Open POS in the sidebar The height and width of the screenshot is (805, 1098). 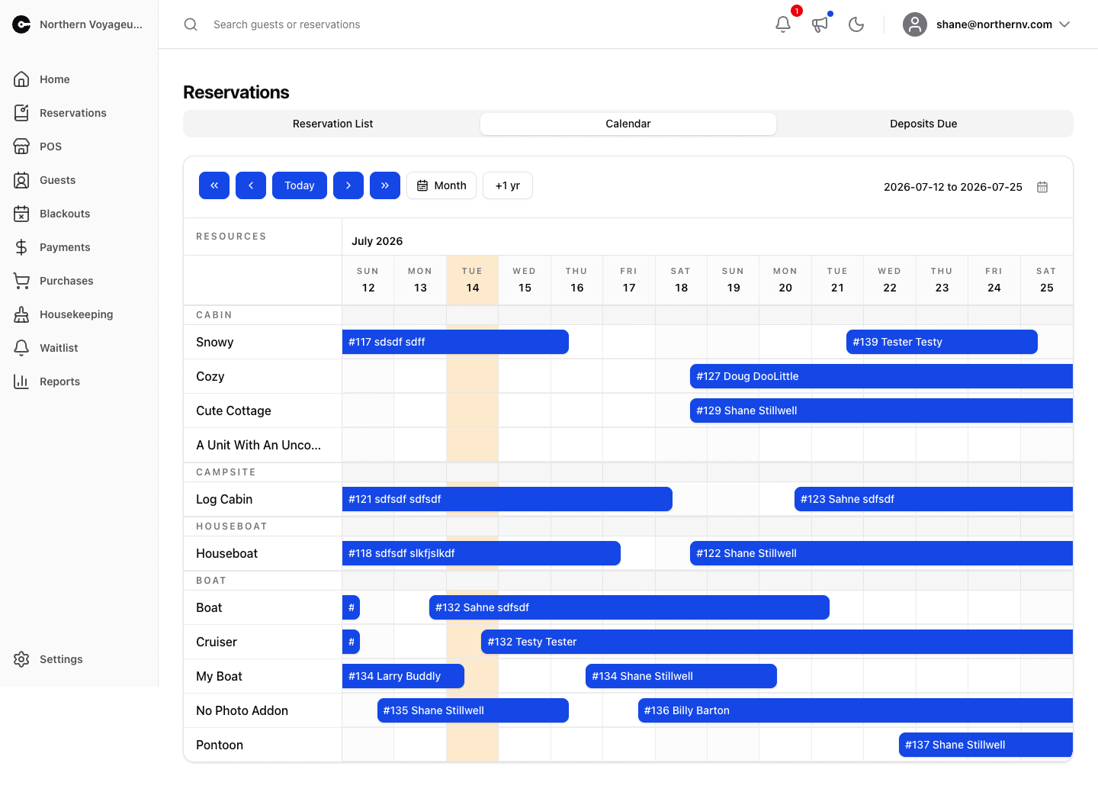(79, 147)
